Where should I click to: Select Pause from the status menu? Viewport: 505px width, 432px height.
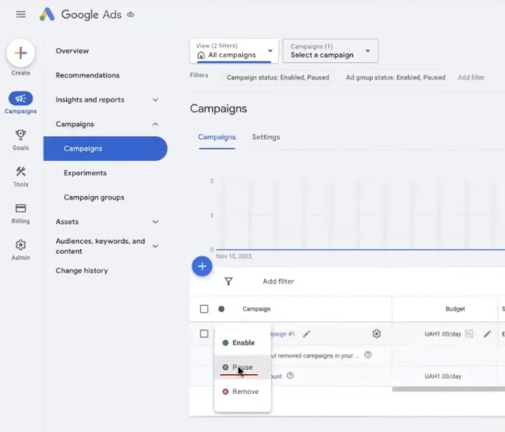pyautogui.click(x=242, y=367)
